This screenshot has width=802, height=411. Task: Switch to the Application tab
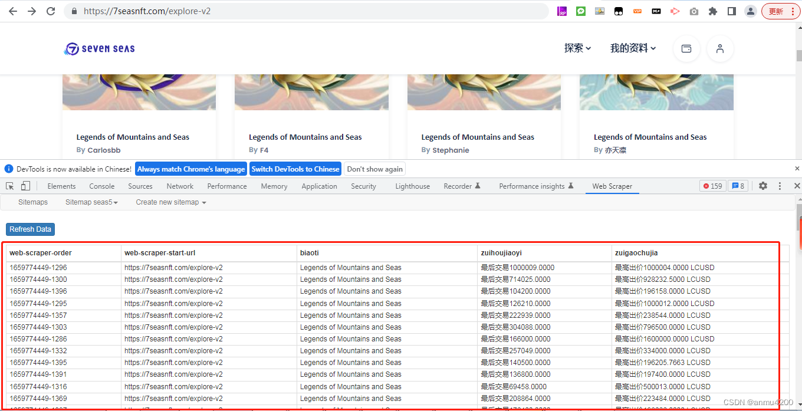319,186
